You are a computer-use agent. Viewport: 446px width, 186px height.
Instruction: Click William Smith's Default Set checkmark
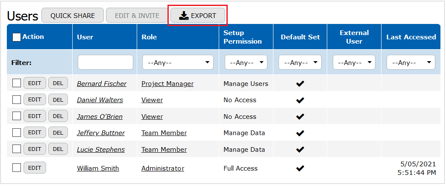(x=300, y=168)
